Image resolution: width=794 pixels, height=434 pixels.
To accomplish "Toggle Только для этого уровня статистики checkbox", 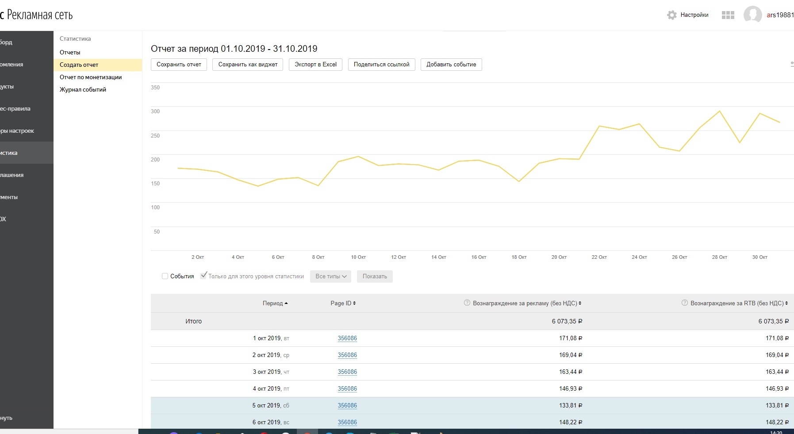I will 203,276.
